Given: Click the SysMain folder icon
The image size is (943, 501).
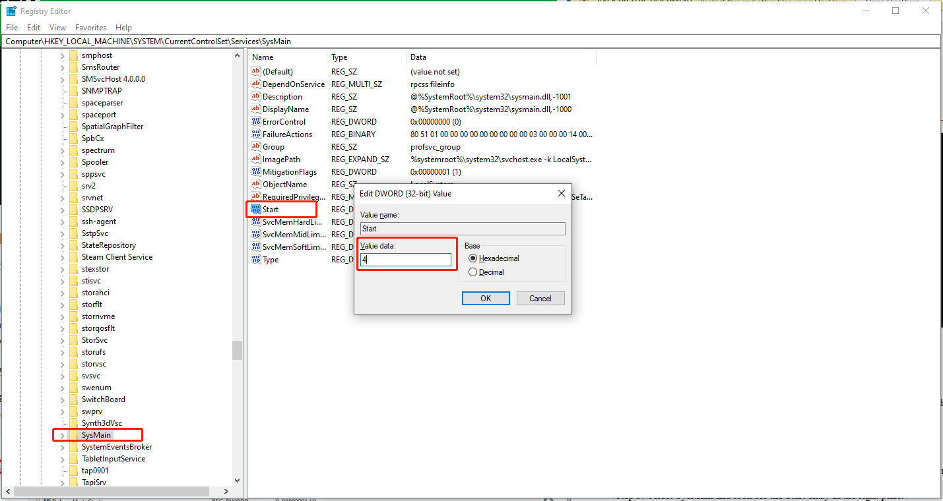Looking at the screenshot, I should pos(73,435).
